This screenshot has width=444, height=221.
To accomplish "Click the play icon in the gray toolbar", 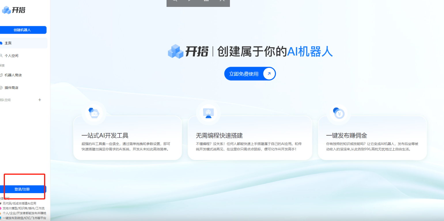I will (x=189, y=1).
